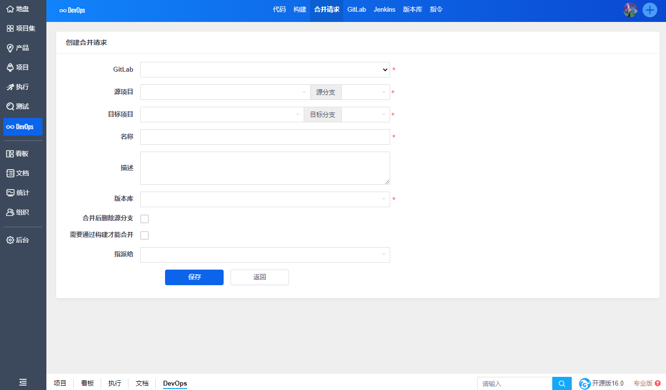Check 需要通过构建才能合并 checkbox
This screenshot has height=390, width=666.
click(x=145, y=235)
